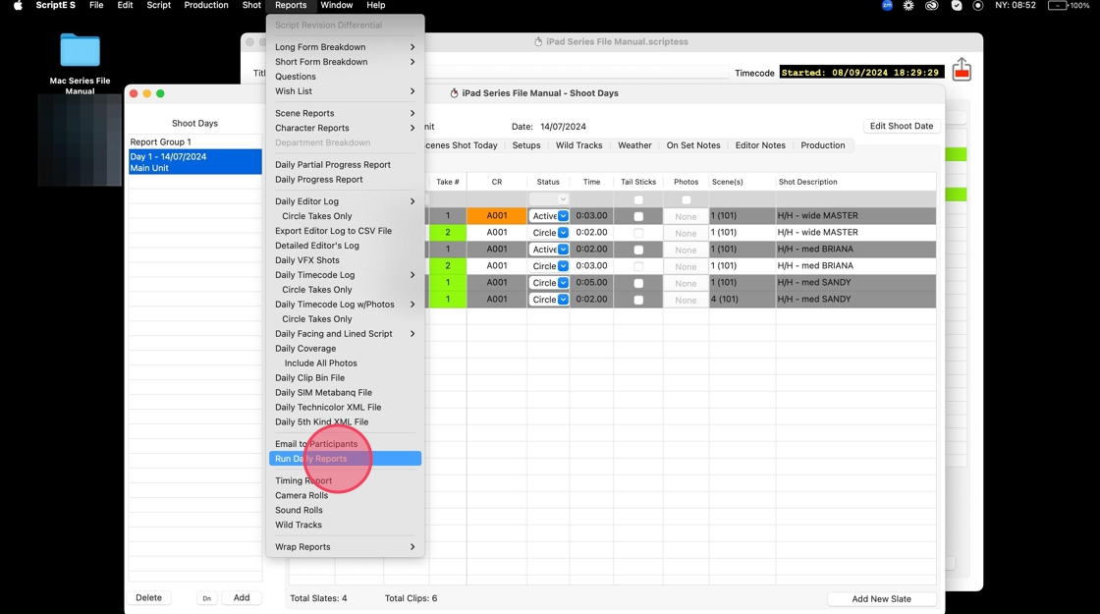This screenshot has width=1100, height=614.
Task: Click the screen recording status icon
Action: click(978, 5)
